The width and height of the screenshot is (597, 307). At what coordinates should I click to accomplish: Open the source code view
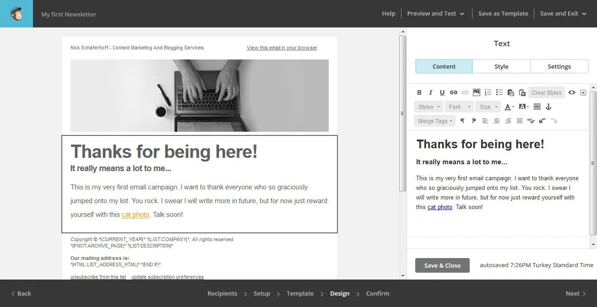point(572,92)
